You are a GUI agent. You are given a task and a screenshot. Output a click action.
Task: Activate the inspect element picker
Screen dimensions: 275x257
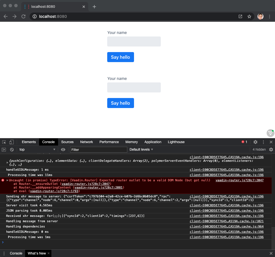point(4,142)
